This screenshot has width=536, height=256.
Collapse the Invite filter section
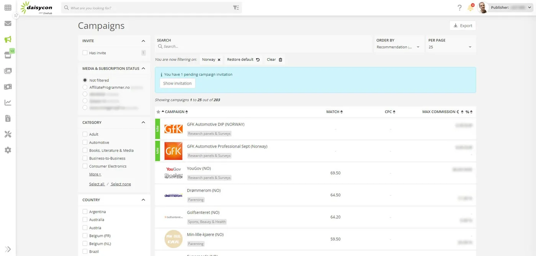[x=143, y=41]
